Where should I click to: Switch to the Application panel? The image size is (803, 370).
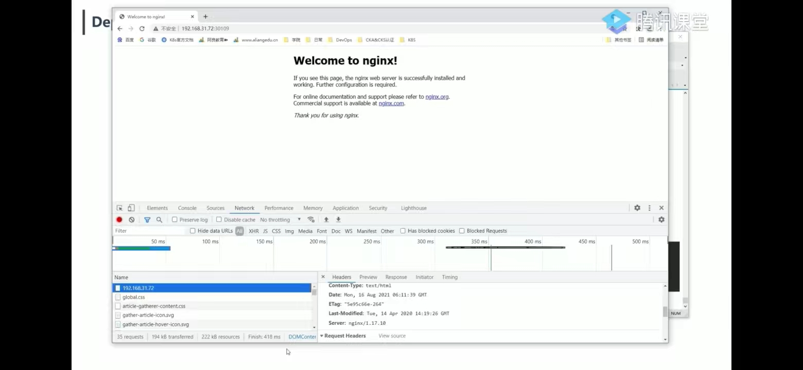point(346,208)
